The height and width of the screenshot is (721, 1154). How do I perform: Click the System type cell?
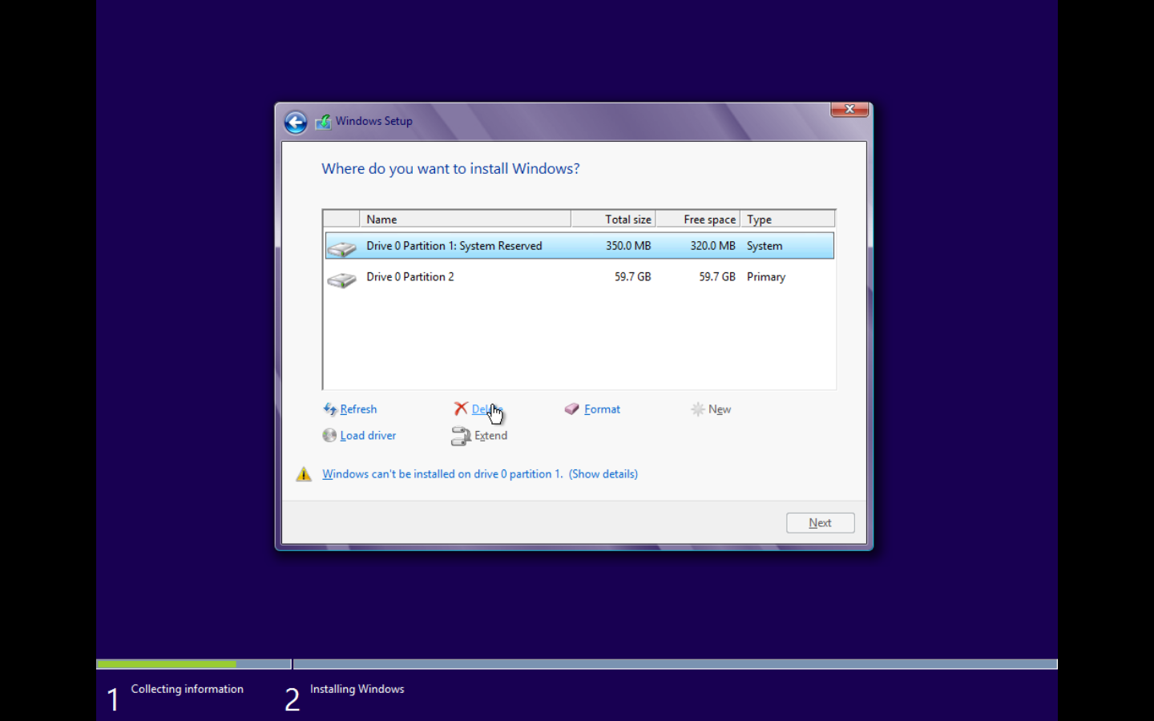pos(765,246)
